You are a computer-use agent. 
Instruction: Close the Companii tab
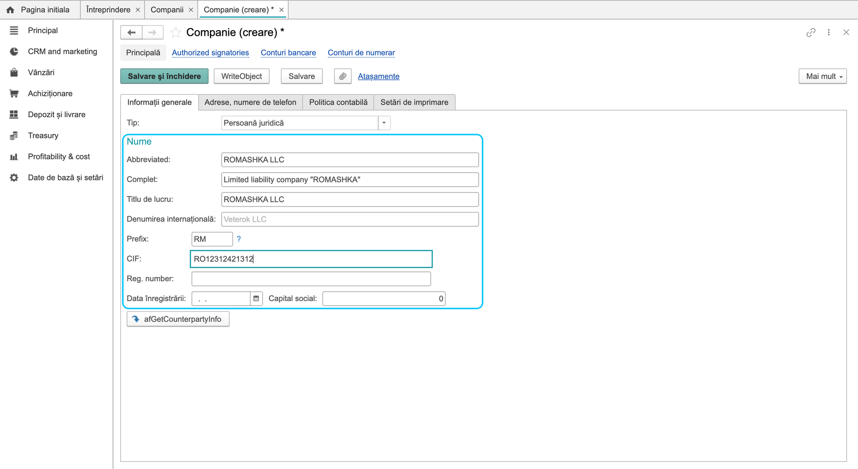click(x=191, y=10)
